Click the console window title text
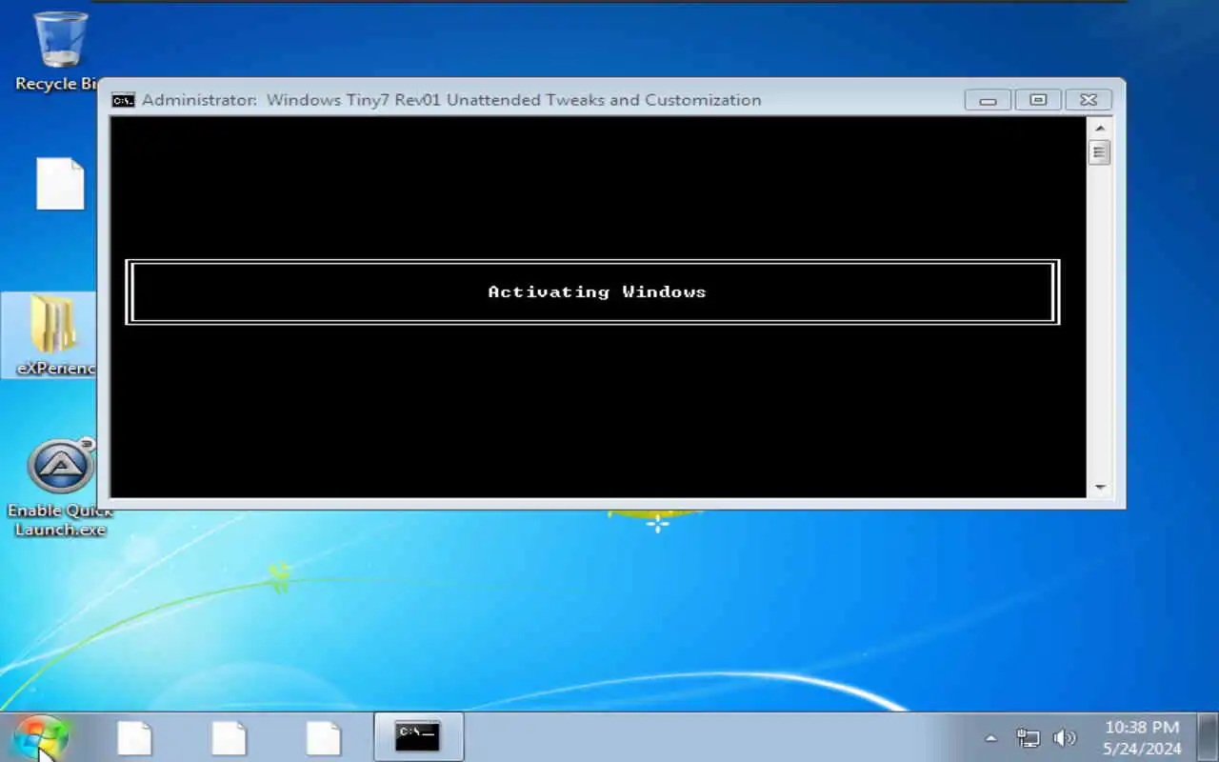The height and width of the screenshot is (762, 1219). coord(451,100)
